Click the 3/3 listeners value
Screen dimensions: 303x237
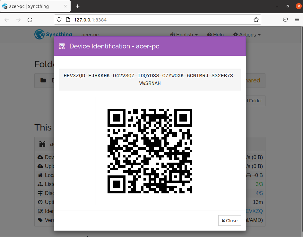click(x=259, y=184)
